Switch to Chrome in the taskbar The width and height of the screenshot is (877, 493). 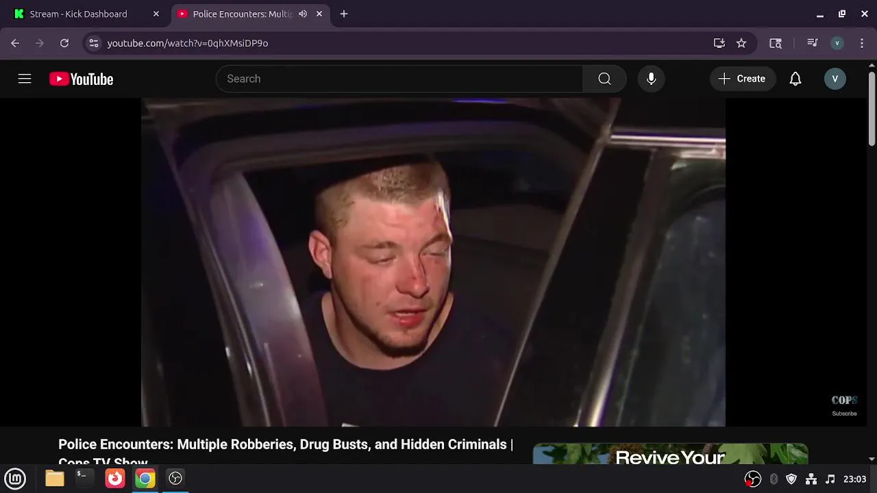click(x=145, y=478)
